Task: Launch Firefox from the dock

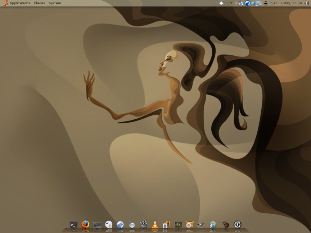Action: (x=85, y=224)
